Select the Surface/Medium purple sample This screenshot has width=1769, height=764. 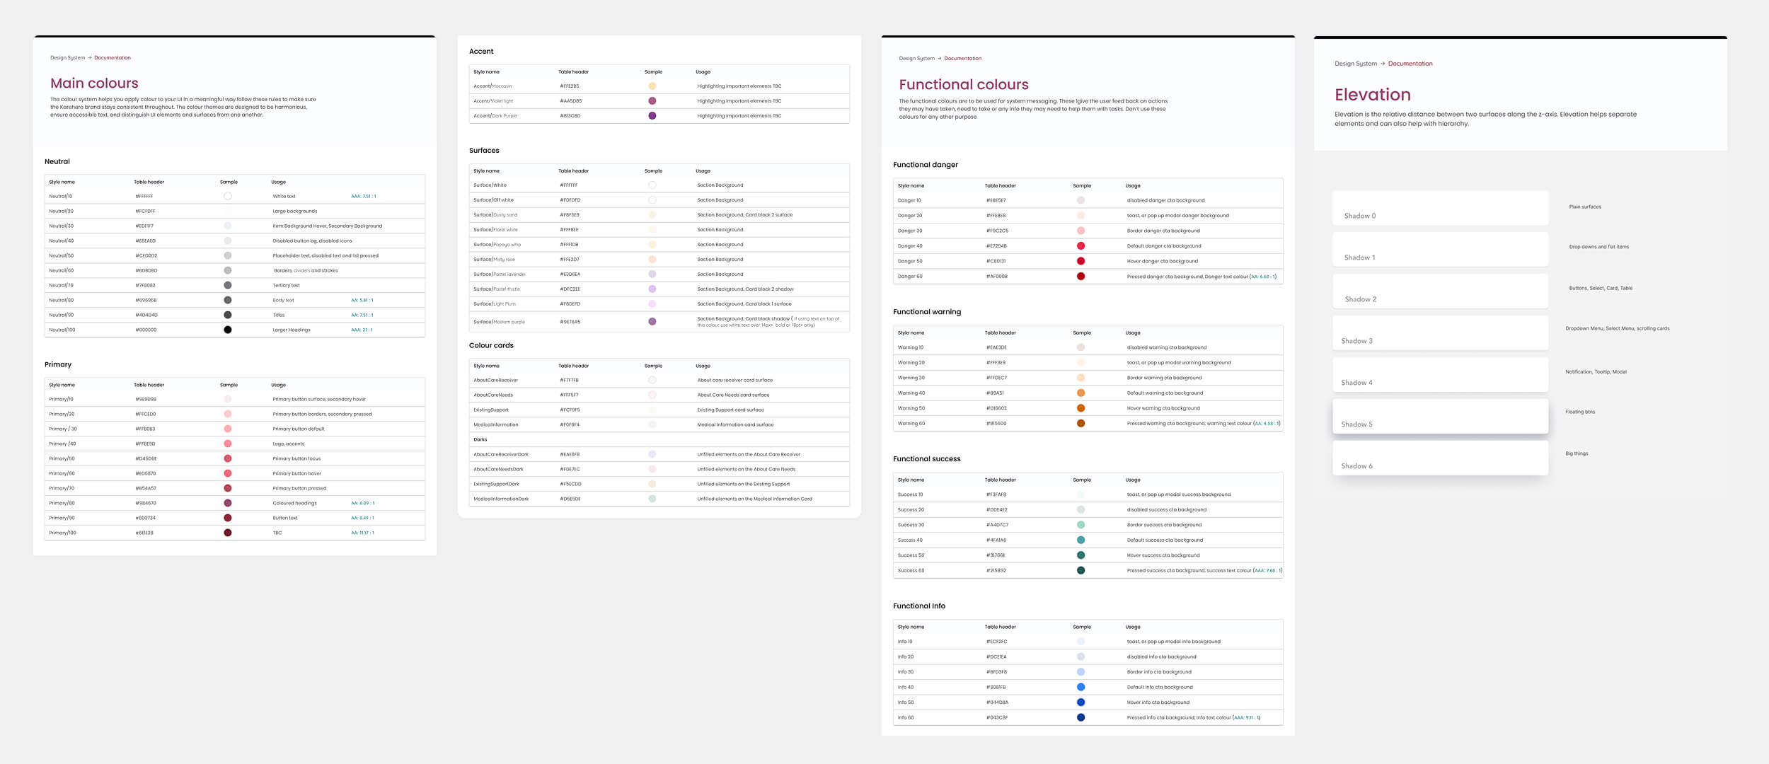click(x=652, y=322)
